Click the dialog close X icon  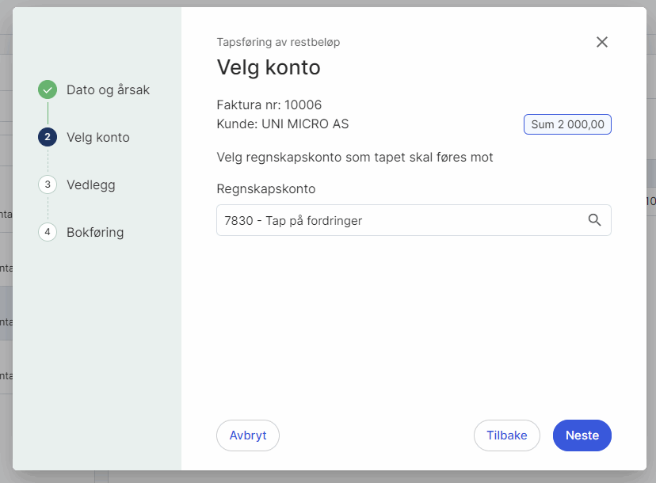pos(602,42)
